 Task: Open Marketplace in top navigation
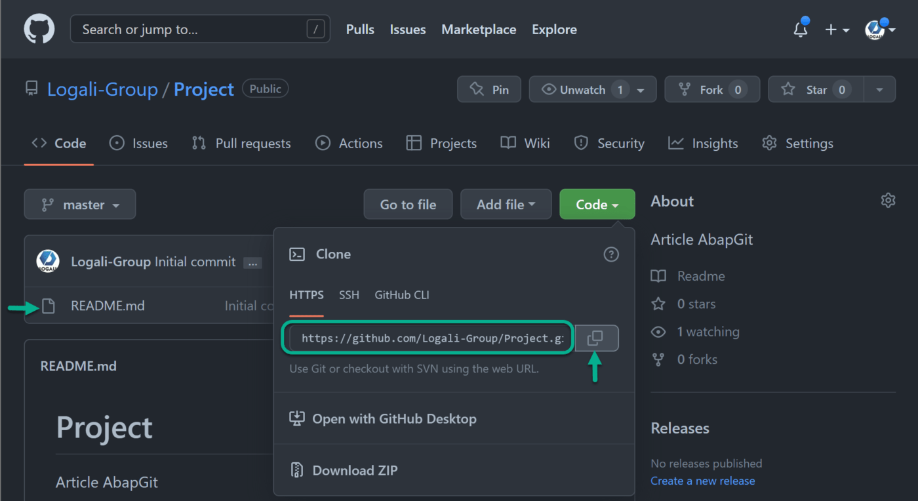[x=479, y=30]
